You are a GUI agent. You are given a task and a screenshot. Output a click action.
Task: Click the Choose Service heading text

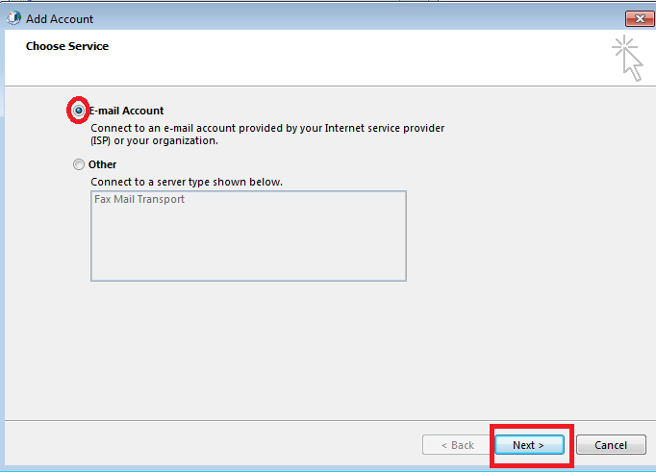click(67, 46)
